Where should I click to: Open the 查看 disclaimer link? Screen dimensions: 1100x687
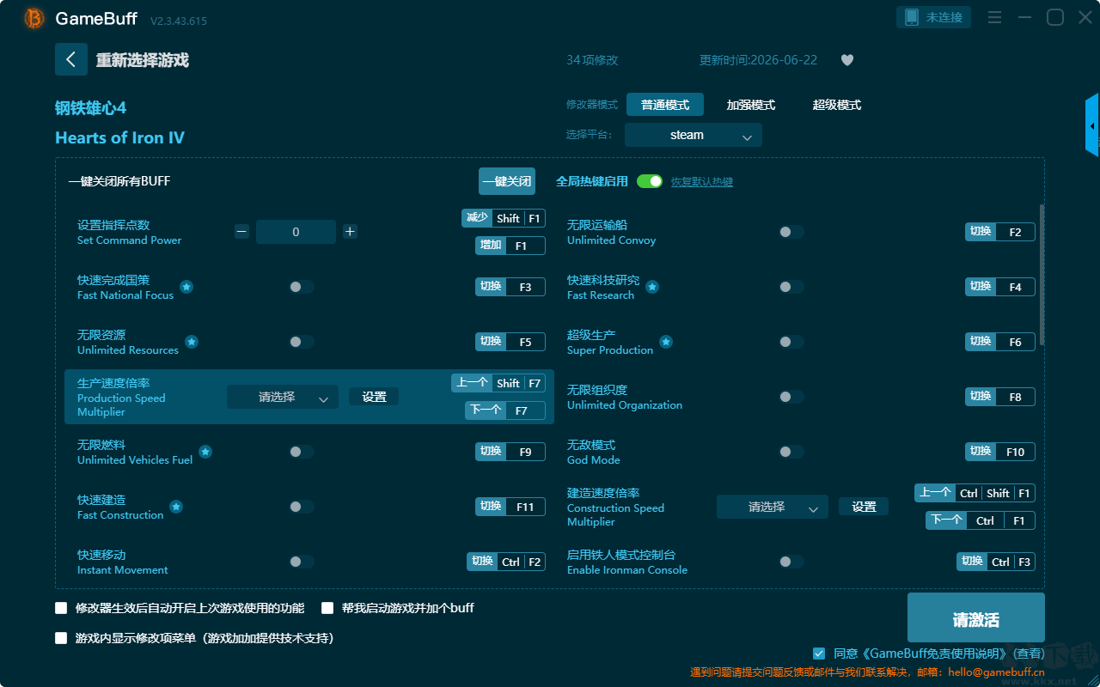(1029, 654)
